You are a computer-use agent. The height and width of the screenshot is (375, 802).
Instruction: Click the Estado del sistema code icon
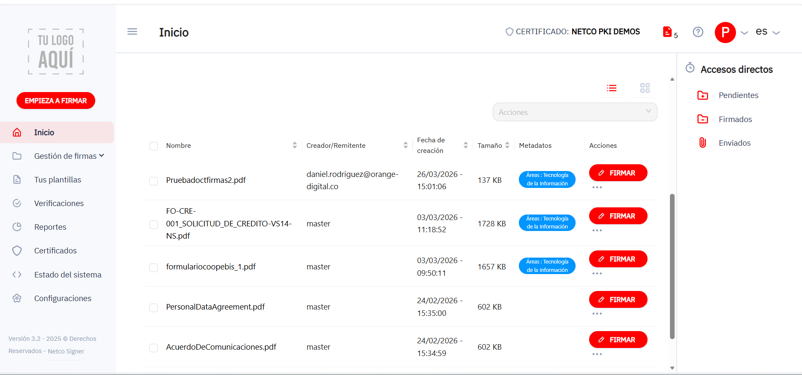coord(17,274)
